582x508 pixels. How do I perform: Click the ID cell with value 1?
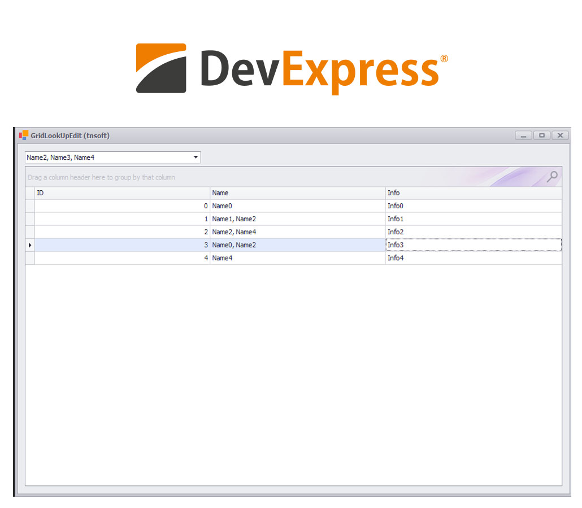click(x=122, y=219)
